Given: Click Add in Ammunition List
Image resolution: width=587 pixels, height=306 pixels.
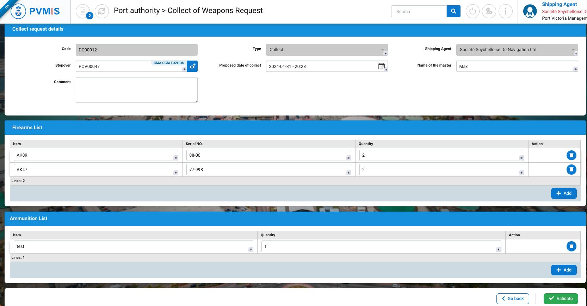Looking at the screenshot, I should 563,270.
